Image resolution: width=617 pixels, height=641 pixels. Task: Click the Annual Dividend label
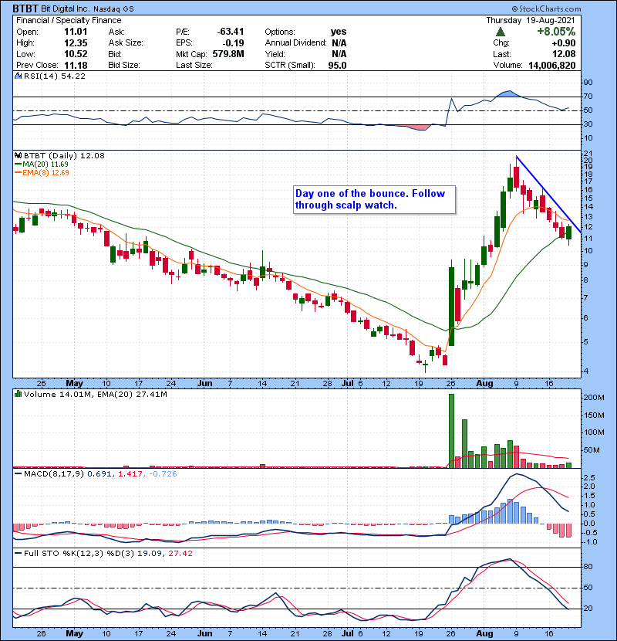pos(295,43)
